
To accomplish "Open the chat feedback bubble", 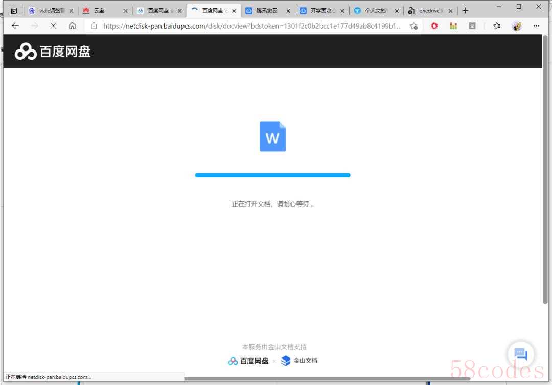I will (x=521, y=354).
